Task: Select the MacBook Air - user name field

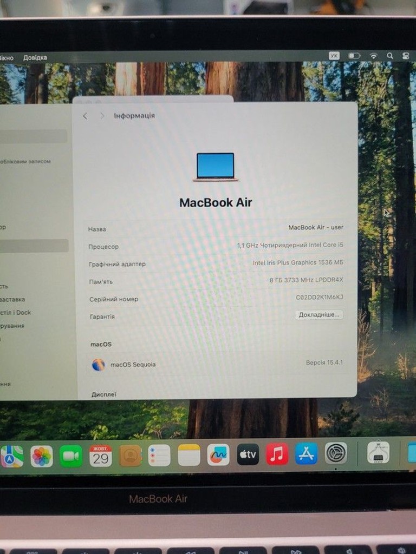Action: pos(316,227)
